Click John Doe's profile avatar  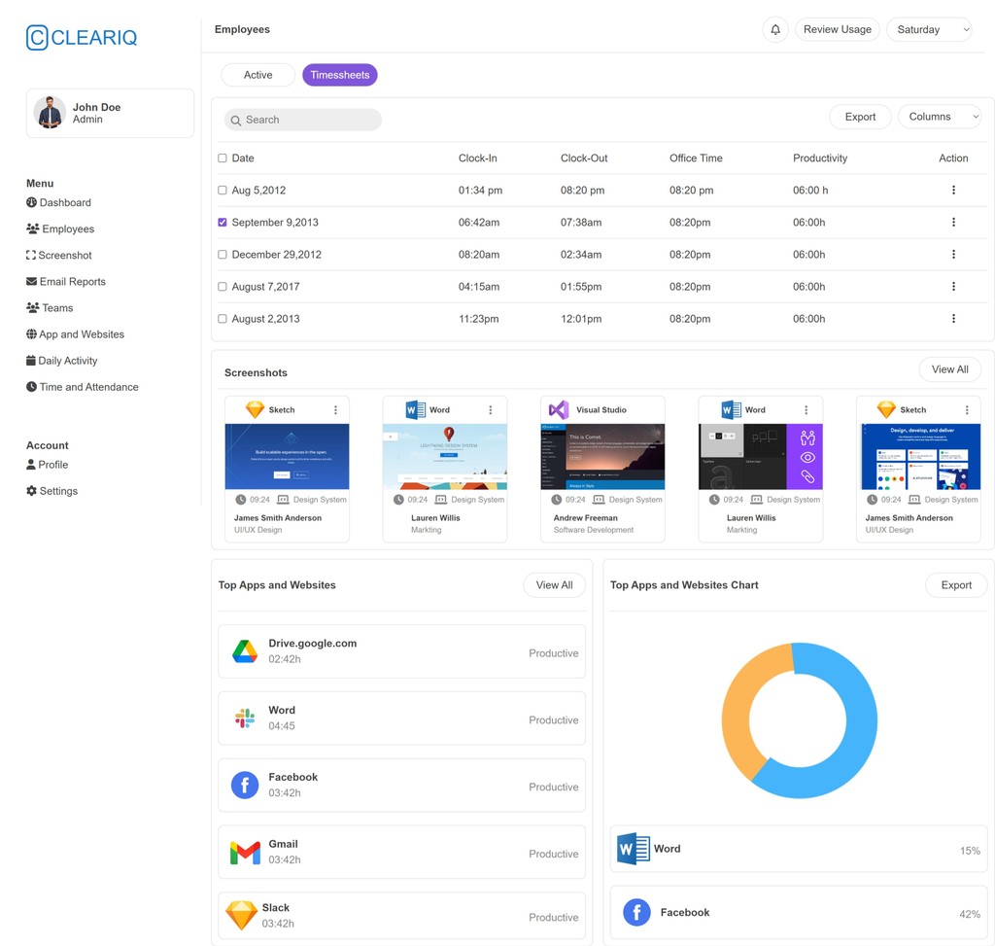coord(50,113)
